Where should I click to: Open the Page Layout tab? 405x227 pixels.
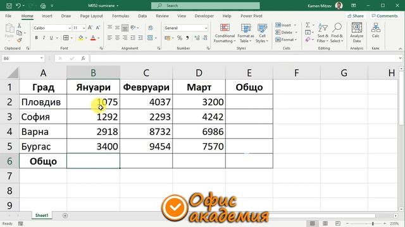pyautogui.click(x=91, y=16)
